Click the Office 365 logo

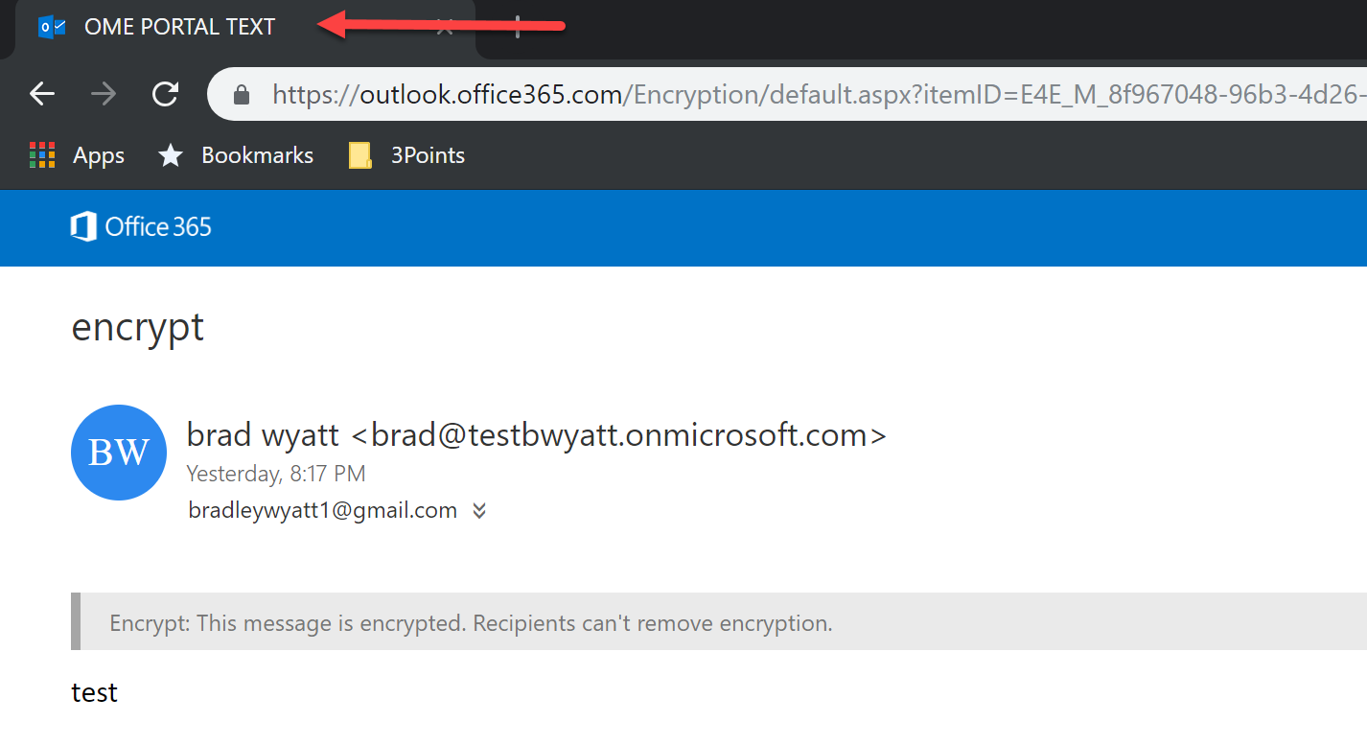click(141, 227)
